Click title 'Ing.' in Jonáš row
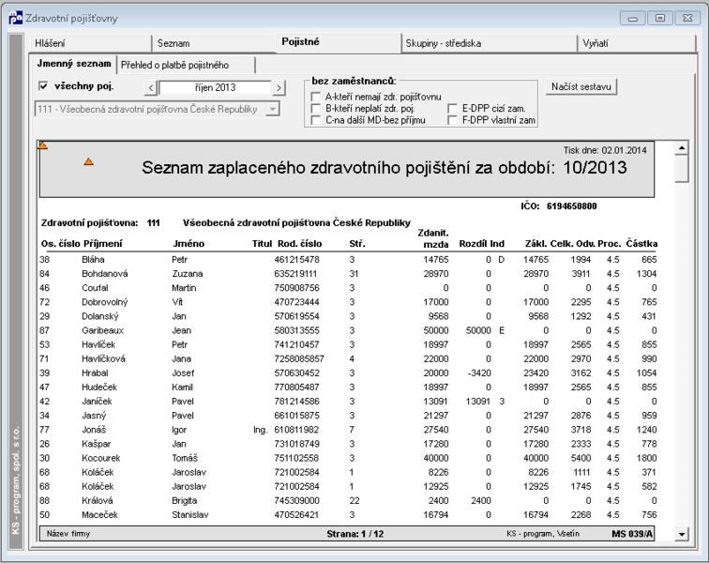Image resolution: width=709 pixels, height=563 pixels. pos(260,430)
